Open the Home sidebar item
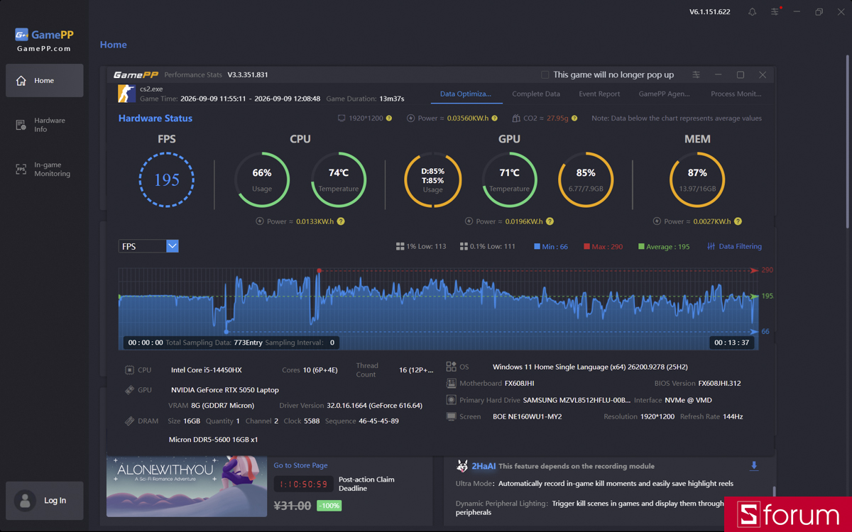The image size is (852, 532). [44, 80]
